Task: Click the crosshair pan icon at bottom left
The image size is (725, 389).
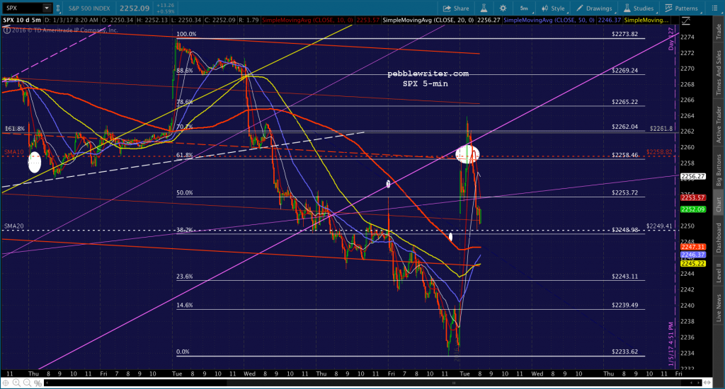Action: (x=6, y=383)
